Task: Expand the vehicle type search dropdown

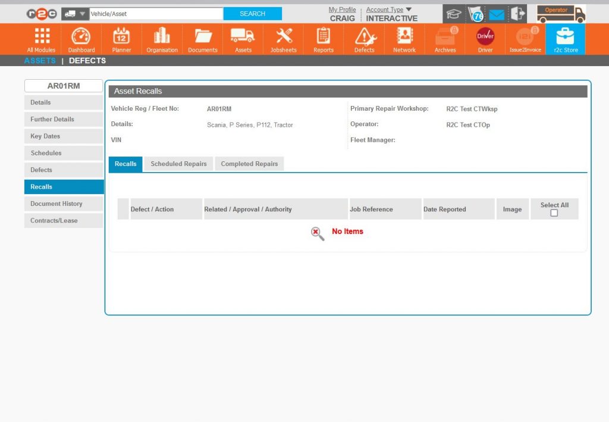Action: [x=82, y=14]
